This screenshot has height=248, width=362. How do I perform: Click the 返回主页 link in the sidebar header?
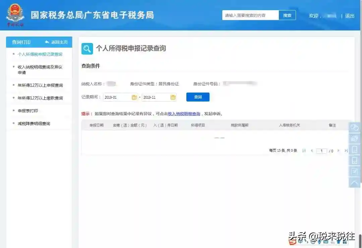tap(56, 42)
